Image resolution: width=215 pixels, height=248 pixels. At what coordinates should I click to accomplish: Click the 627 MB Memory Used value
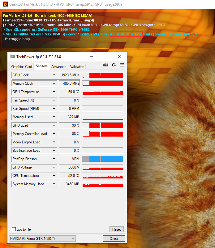click(x=70, y=117)
